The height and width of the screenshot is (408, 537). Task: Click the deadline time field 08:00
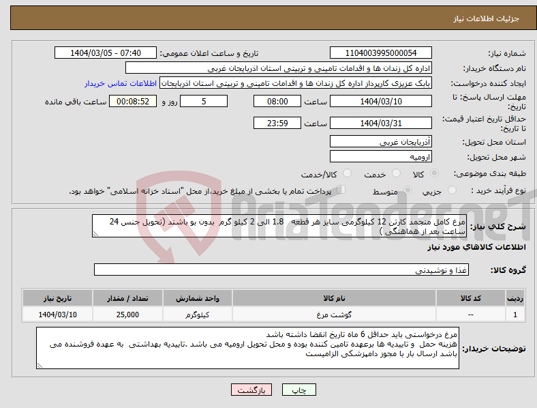277,101
